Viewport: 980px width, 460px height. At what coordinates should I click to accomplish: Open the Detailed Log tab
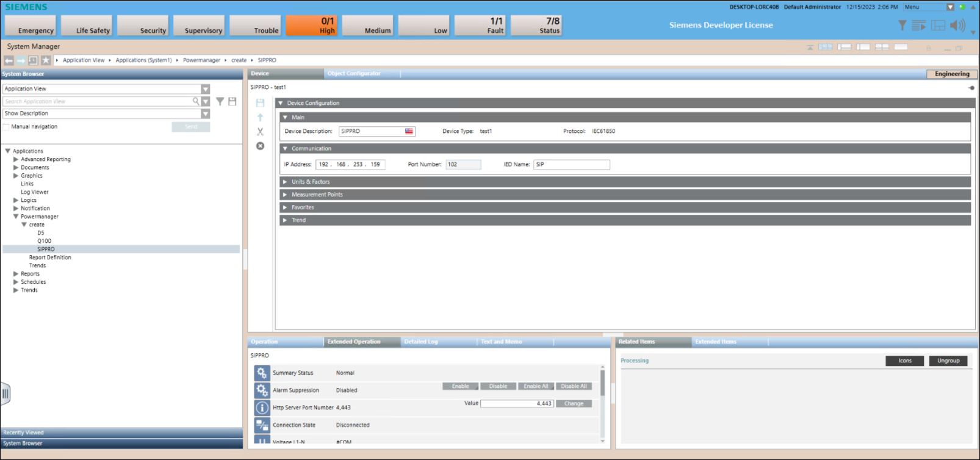(421, 342)
